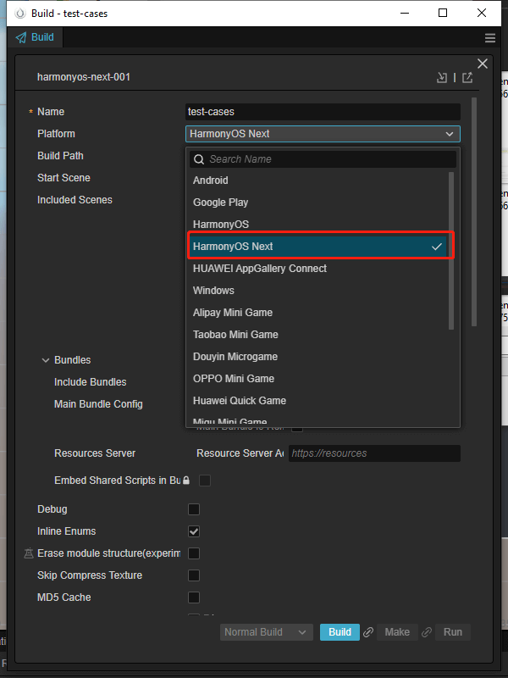Click the Start Scene label
Screen dimensions: 508x678
pos(63,178)
